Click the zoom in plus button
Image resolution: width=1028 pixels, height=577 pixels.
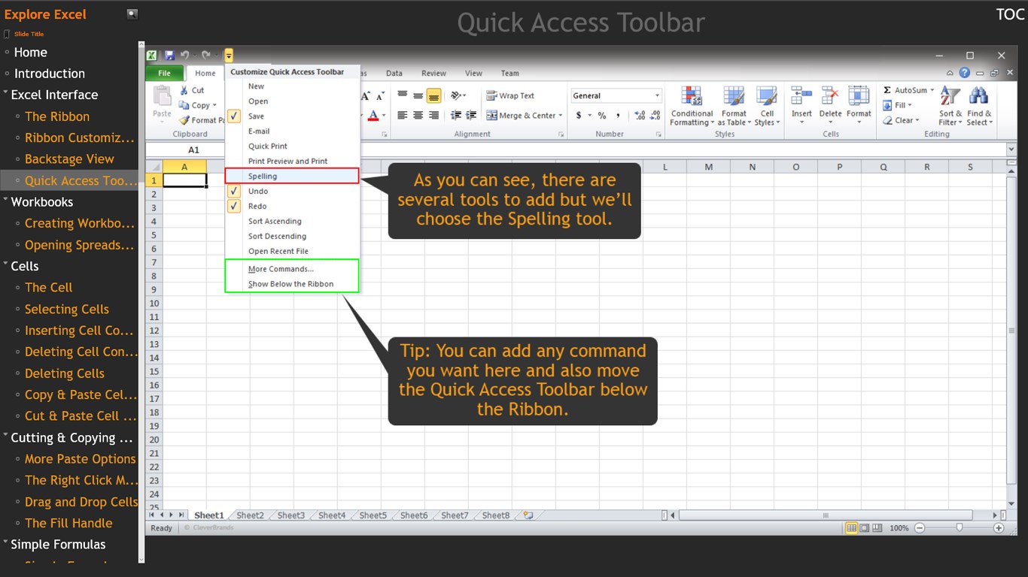[x=999, y=528]
